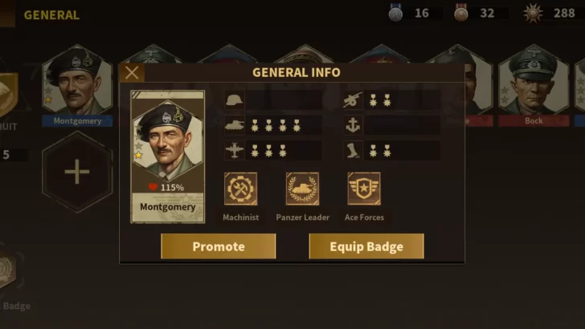
Task: Select general Bock's portrait
Action: (534, 85)
